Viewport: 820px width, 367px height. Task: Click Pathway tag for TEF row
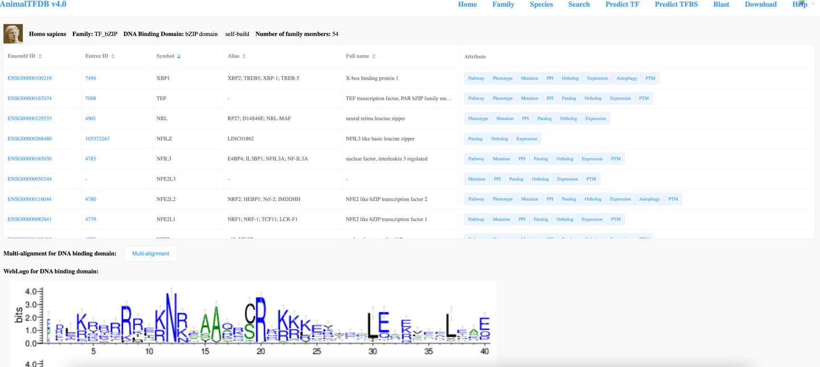click(x=476, y=98)
